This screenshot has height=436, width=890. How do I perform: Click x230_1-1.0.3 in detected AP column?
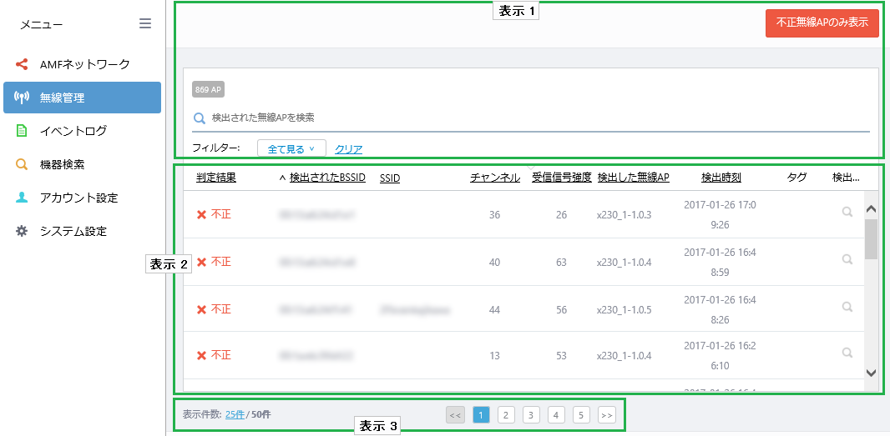click(624, 215)
